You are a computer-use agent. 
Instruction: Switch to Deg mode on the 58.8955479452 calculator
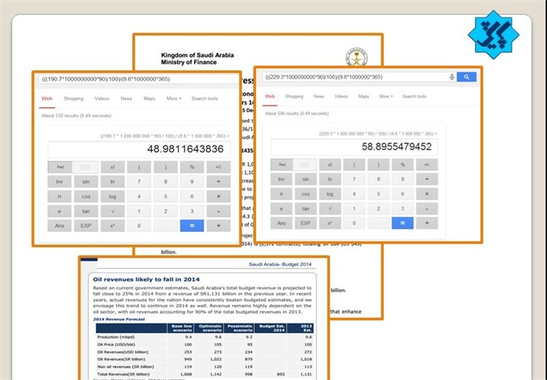pos(305,164)
